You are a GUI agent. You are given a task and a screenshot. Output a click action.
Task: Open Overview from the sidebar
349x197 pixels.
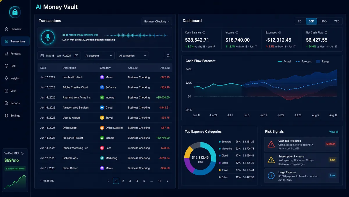click(x=15, y=29)
